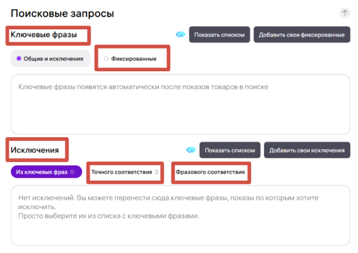Select the Из ключевых фраз filter
358x253 pixels.
(46, 172)
